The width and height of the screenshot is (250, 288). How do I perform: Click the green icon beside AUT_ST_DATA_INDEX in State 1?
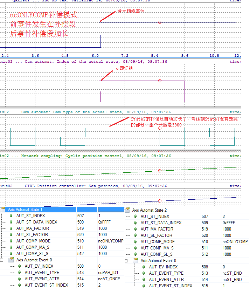11,222
